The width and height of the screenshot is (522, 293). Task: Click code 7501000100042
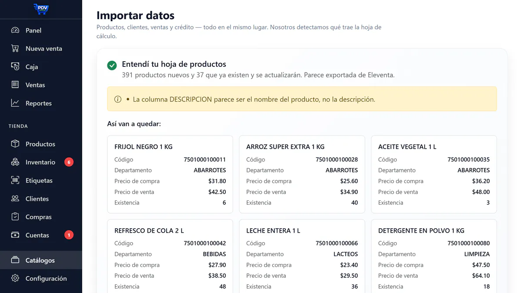click(205, 244)
